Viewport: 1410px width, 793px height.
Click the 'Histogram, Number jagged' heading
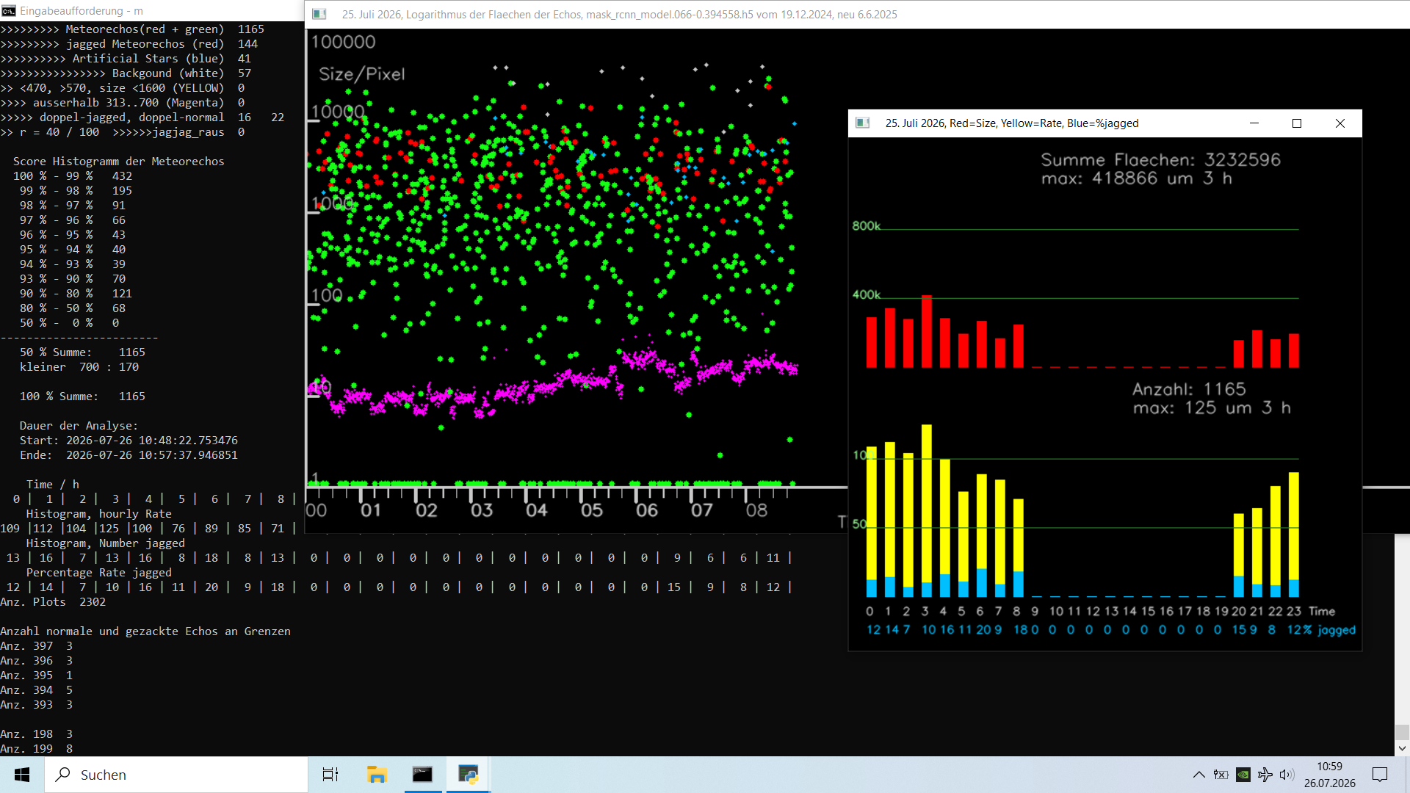pos(106,543)
